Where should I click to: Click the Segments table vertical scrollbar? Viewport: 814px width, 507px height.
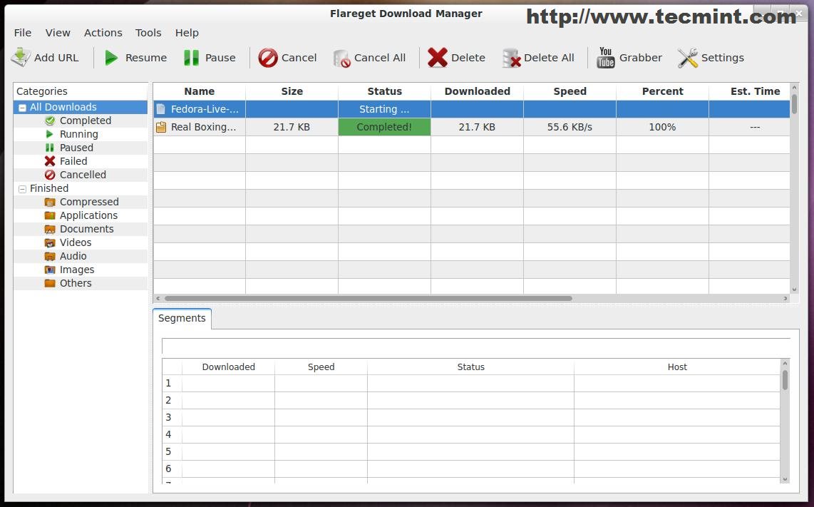(785, 379)
